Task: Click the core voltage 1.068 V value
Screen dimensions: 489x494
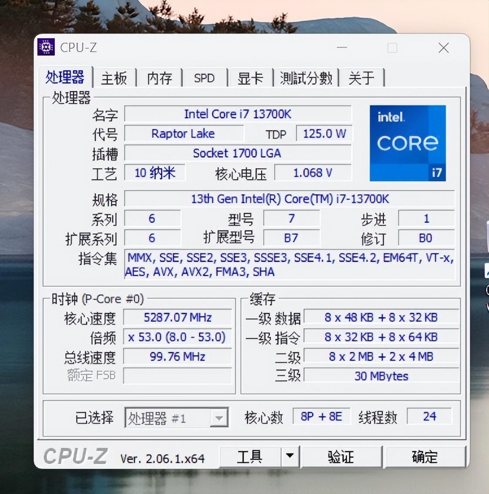Action: (x=313, y=172)
